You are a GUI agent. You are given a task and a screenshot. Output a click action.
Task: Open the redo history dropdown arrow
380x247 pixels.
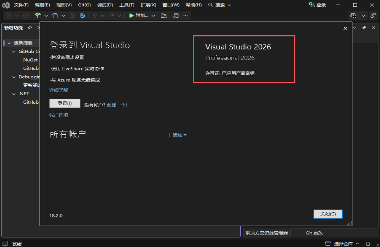pyautogui.click(x=120, y=16)
